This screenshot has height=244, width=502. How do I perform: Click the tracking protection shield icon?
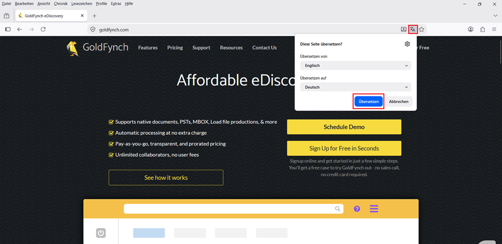click(93, 30)
